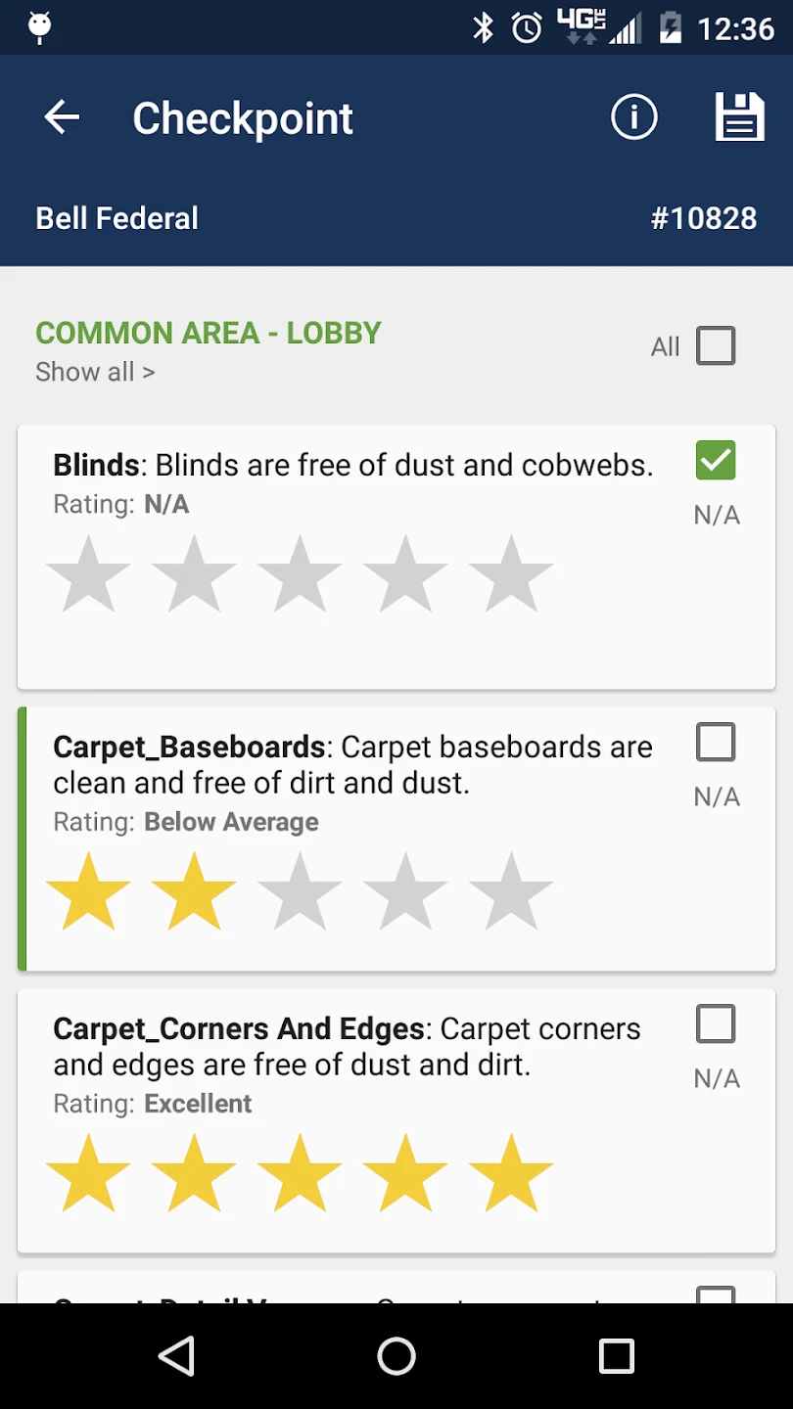This screenshot has height=1409, width=793.
Task: Tap the back arrow in Checkpoint header
Action: pyautogui.click(x=62, y=118)
